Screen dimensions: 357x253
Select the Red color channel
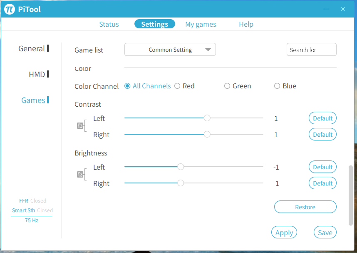[x=177, y=86]
